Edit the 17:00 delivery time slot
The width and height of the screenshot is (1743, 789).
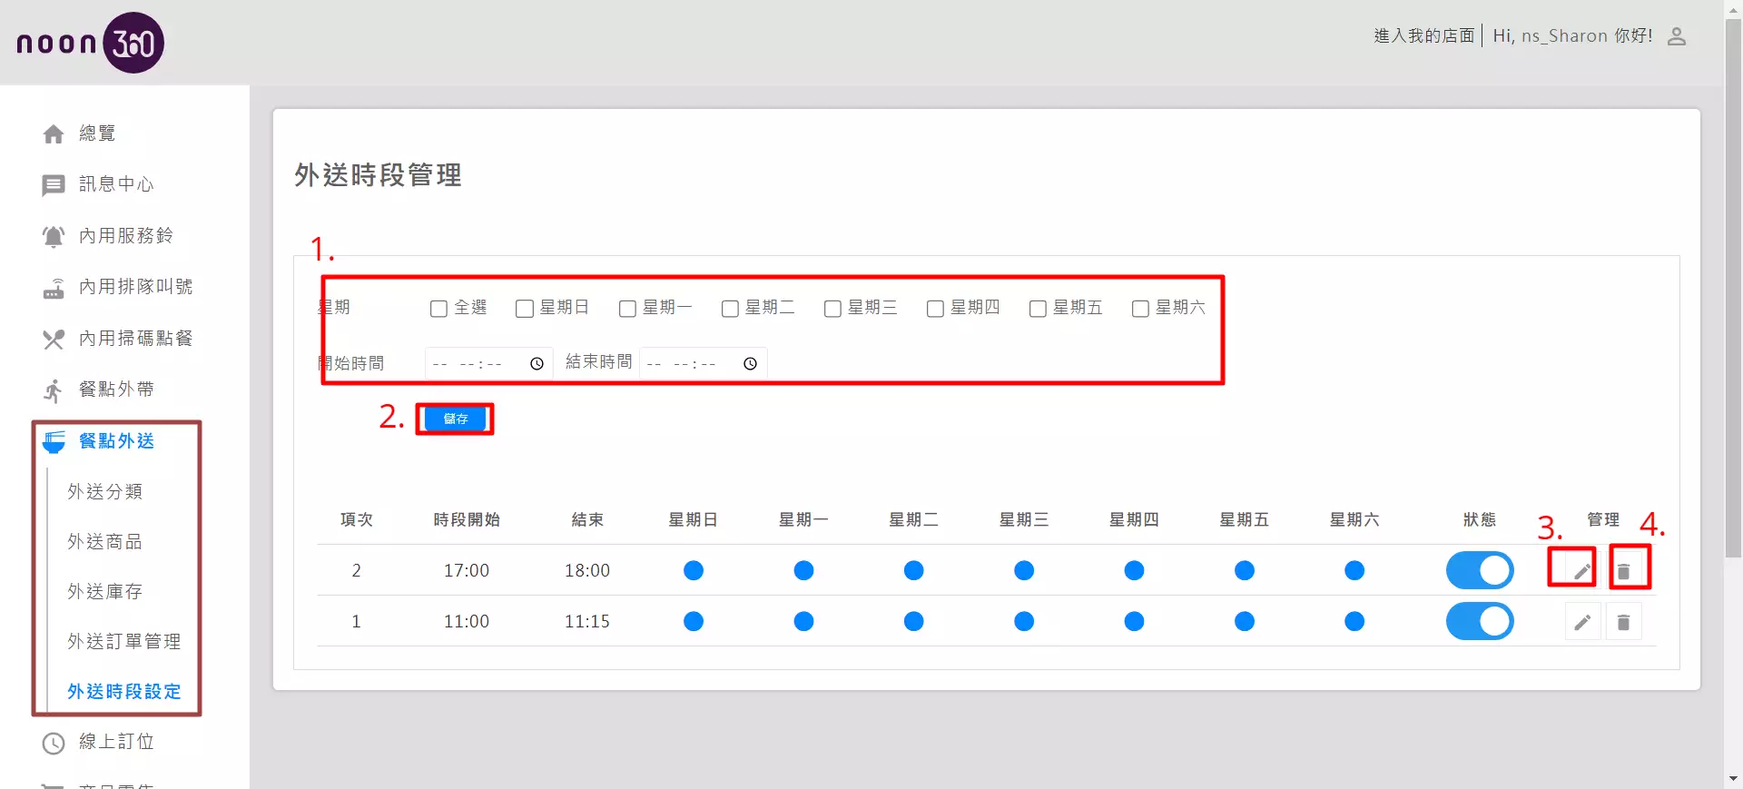click(x=1581, y=571)
